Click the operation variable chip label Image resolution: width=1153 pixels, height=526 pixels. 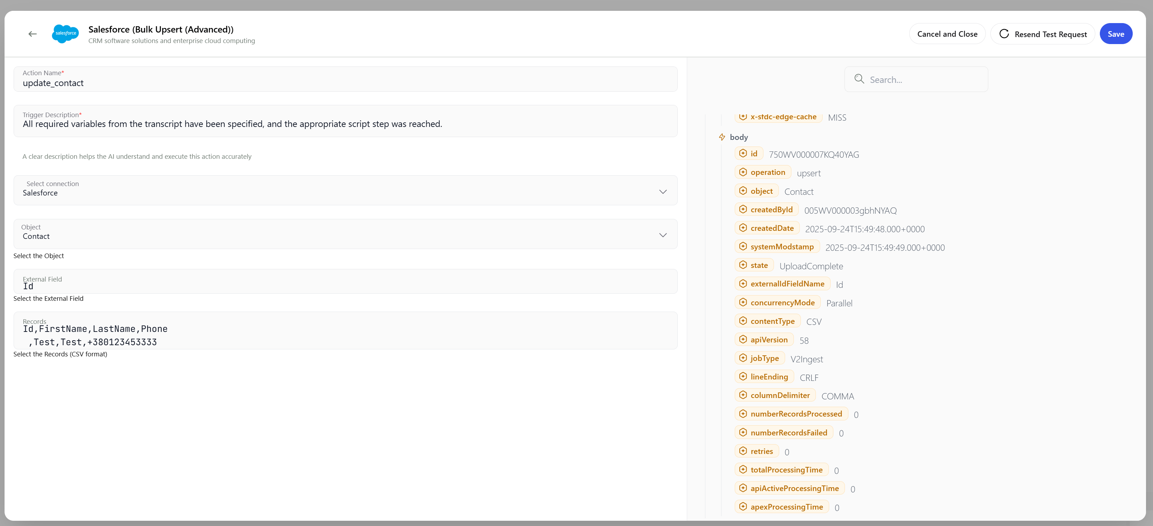(768, 172)
